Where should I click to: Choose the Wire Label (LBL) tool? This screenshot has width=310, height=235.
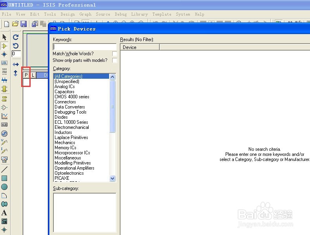4,63
